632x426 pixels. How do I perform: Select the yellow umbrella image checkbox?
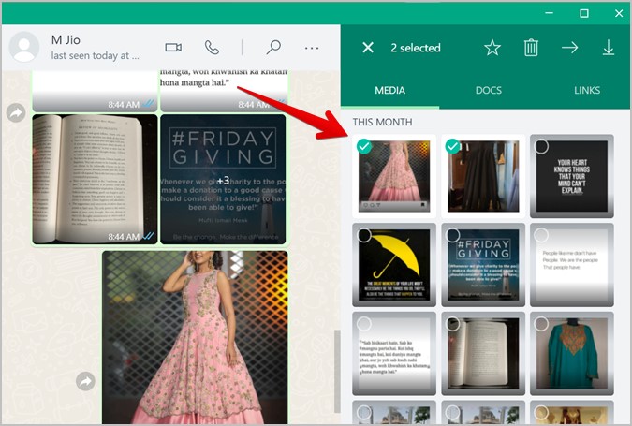click(363, 235)
